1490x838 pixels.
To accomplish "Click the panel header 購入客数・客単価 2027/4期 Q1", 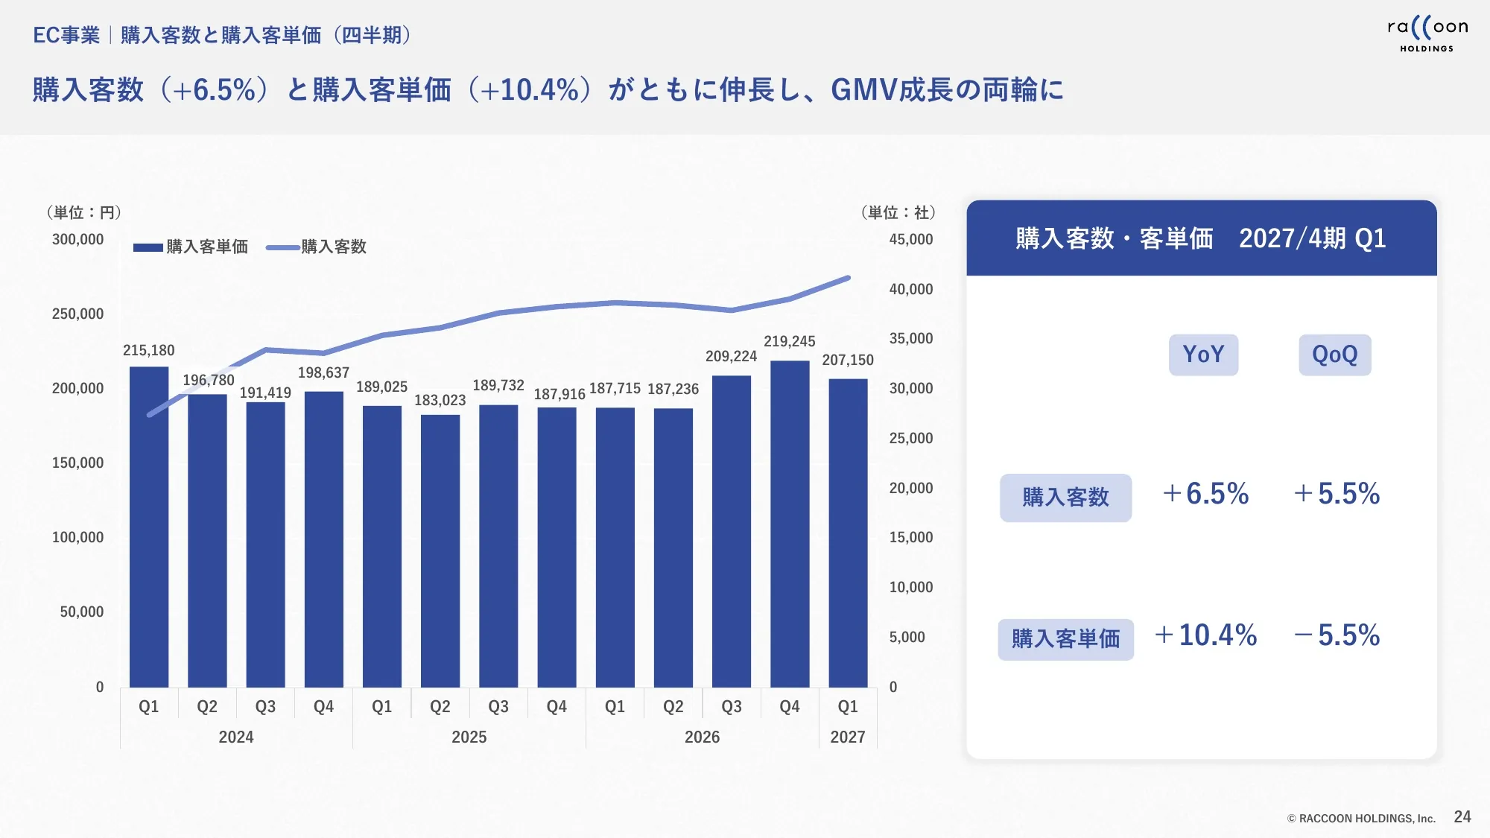I will pyautogui.click(x=1201, y=238).
